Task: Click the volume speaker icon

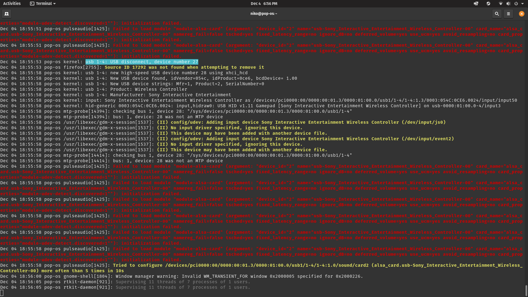Action: pyautogui.click(x=509, y=4)
